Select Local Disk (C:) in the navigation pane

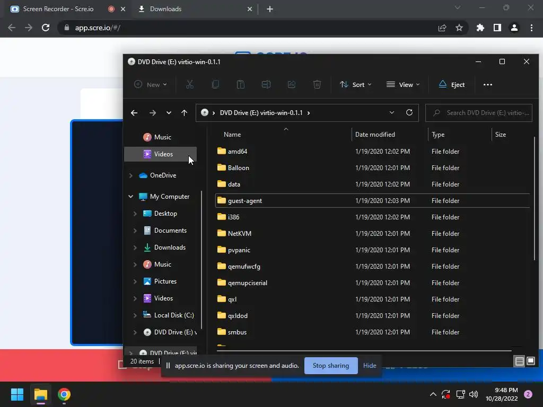coord(168,315)
